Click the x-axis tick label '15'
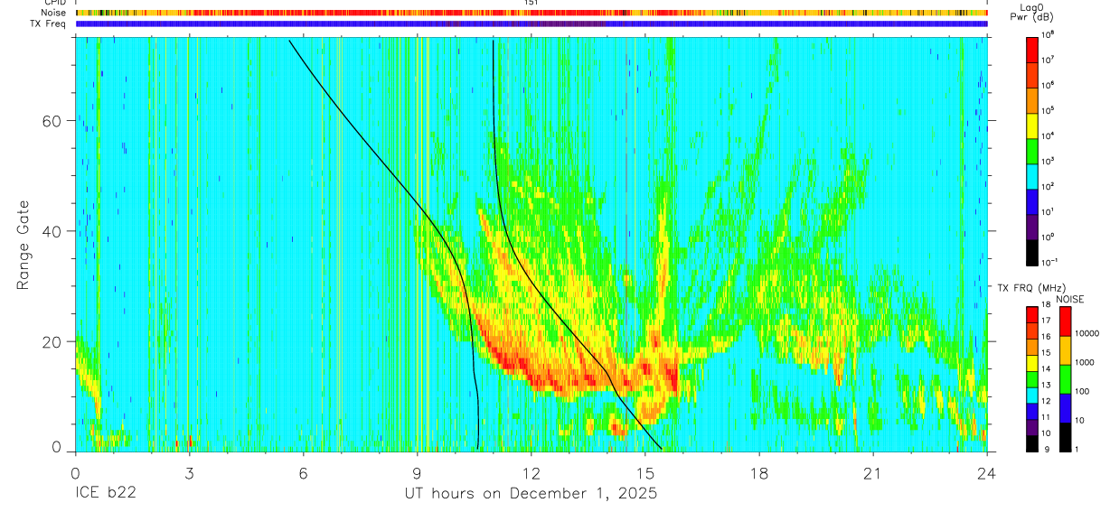Image resolution: width=1110 pixels, height=512 pixels. (645, 473)
